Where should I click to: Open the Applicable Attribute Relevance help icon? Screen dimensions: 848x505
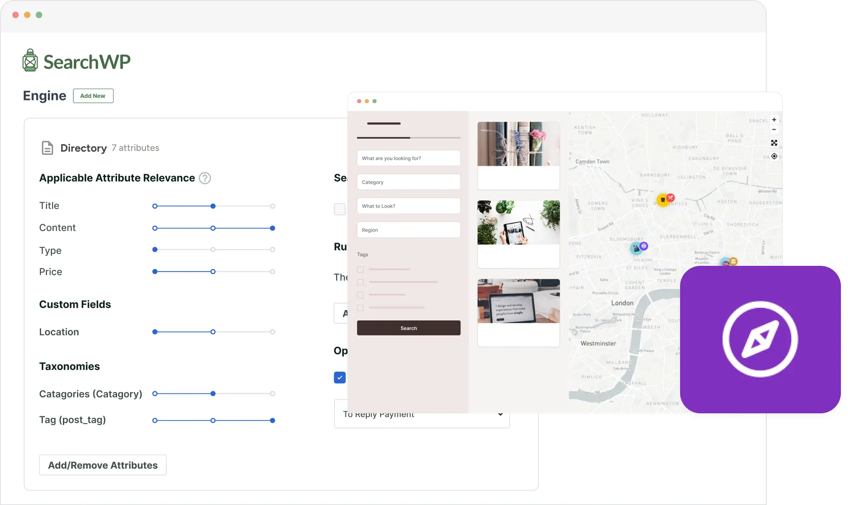click(205, 178)
